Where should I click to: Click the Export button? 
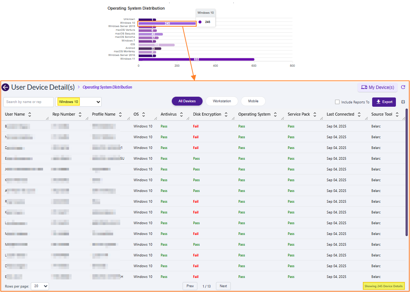(x=384, y=102)
